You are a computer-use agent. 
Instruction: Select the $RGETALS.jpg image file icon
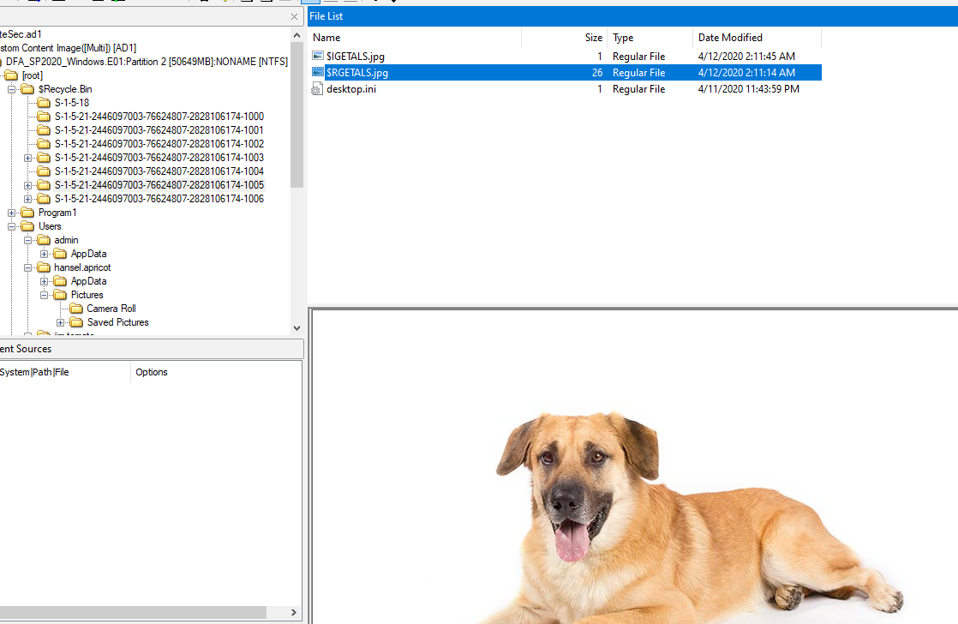tap(317, 73)
